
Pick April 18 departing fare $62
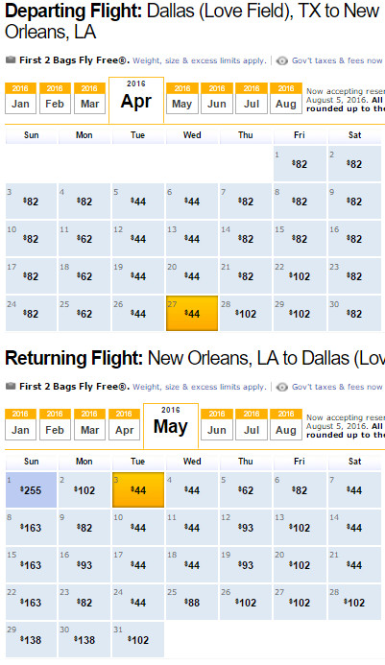coord(84,275)
